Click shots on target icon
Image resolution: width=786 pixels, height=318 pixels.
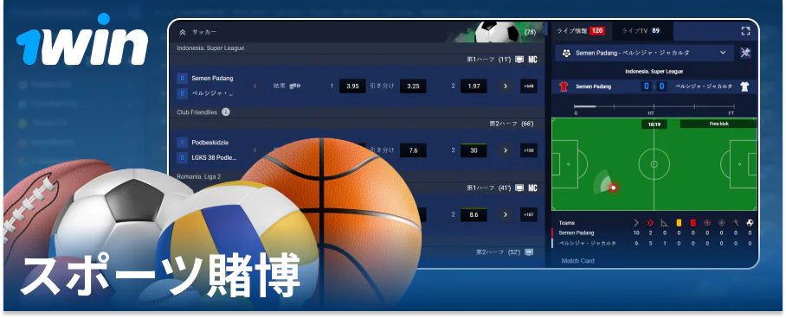[707, 223]
